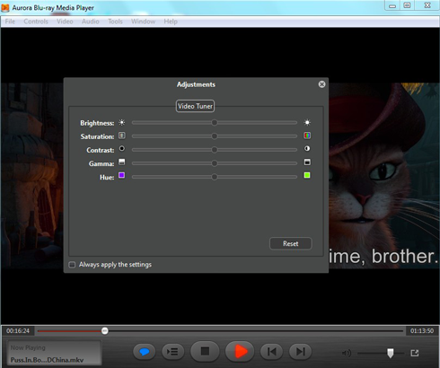
Task: Click the low brightness sun icon
Action: pyautogui.click(x=121, y=122)
